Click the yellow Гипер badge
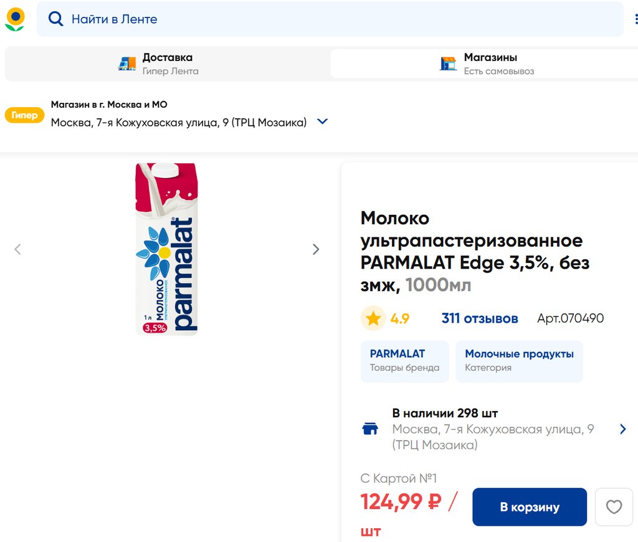Screen dimensions: 638x542 pos(24,115)
